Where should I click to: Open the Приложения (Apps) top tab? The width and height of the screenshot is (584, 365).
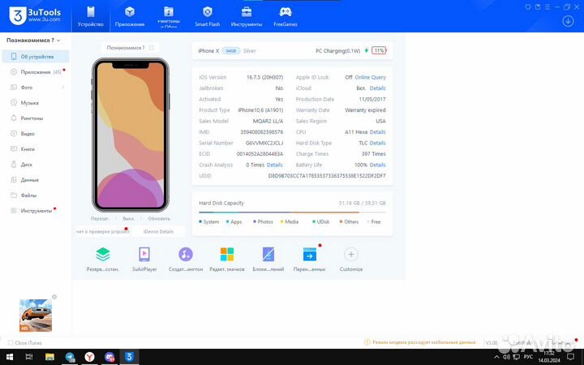point(130,17)
